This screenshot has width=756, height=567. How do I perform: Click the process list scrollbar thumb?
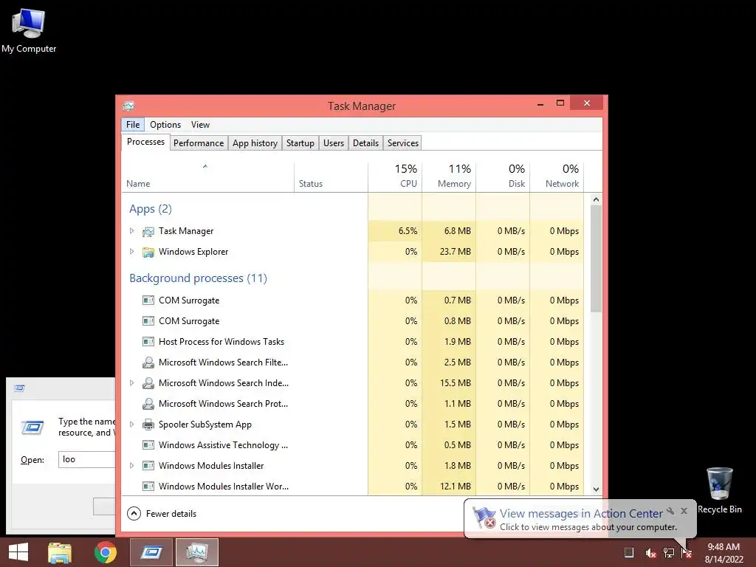click(596, 259)
